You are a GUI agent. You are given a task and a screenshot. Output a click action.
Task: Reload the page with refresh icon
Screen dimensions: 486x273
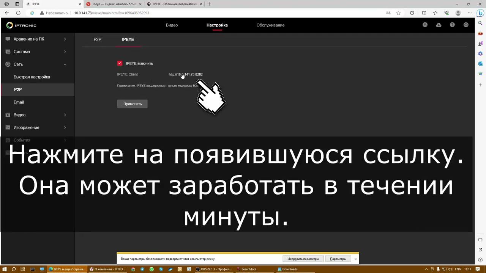pos(18,13)
